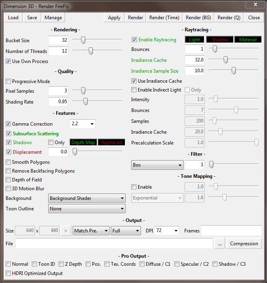Enable Depth of Field

(8, 180)
